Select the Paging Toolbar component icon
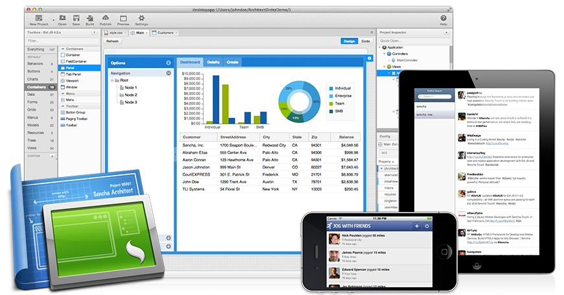 coord(63,119)
